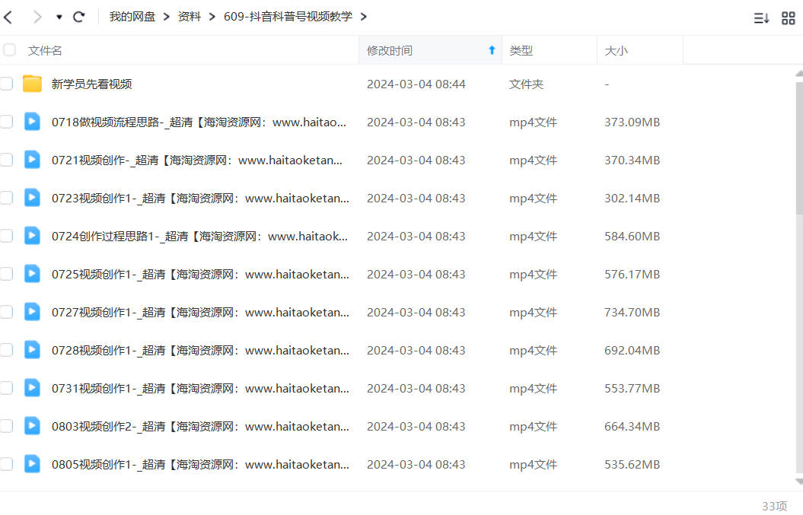The image size is (803, 515).
Task: Click video icon of 0731视频创作1
Action: 32,387
